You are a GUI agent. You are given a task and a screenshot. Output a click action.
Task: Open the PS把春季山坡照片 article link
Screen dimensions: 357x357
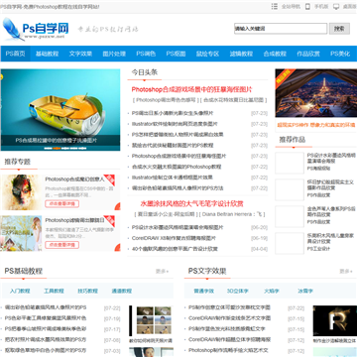(x=46, y=329)
